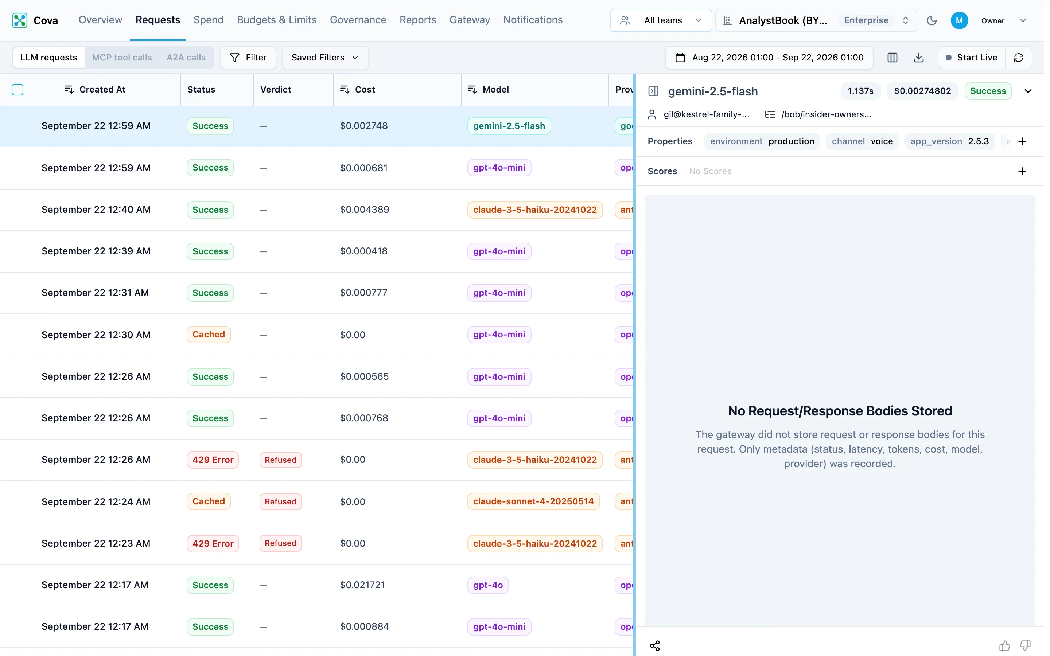Toggle the select-all rows checkbox
This screenshot has width=1050, height=656.
(17, 90)
